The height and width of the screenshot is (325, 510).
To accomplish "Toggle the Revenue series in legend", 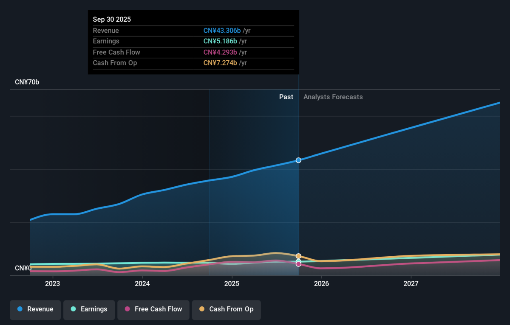I will [x=36, y=309].
